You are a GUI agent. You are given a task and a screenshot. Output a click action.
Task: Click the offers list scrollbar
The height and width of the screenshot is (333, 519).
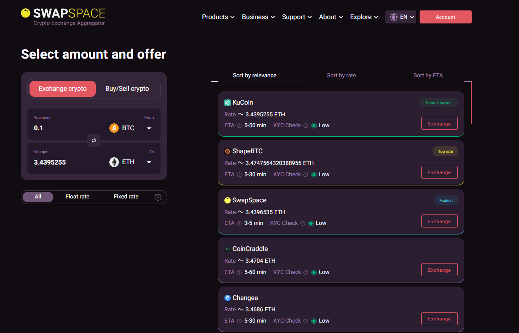click(471, 102)
